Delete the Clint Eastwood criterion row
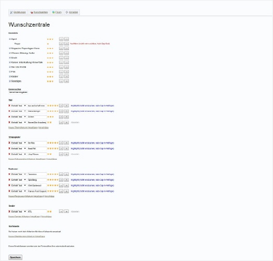 9,185
